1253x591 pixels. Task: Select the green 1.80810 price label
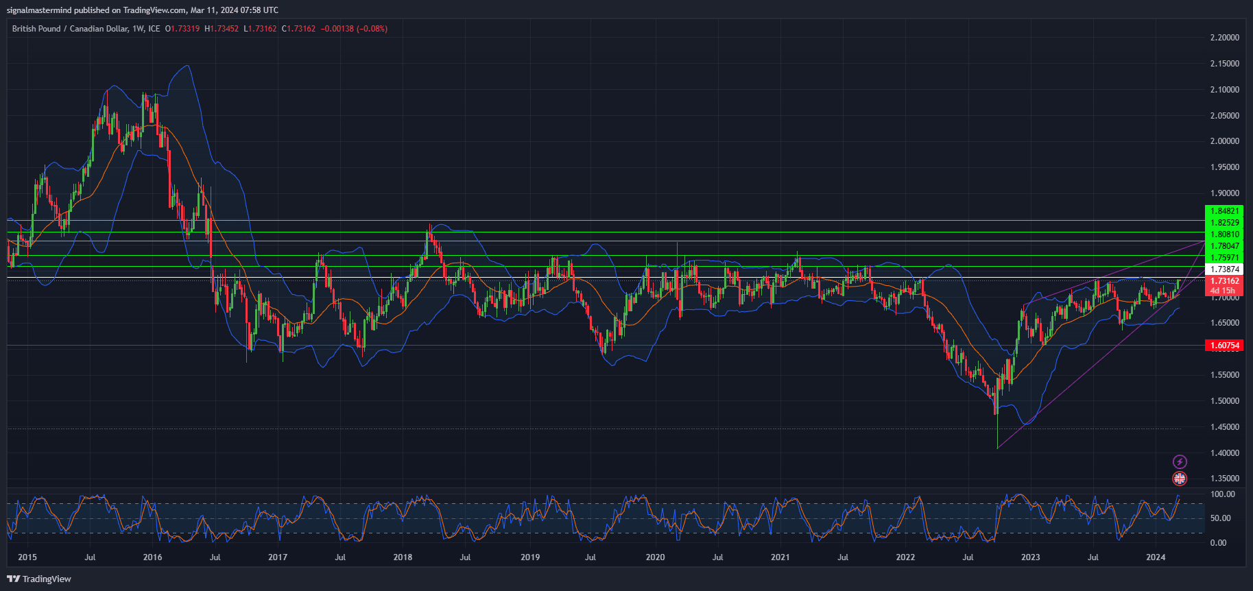point(1224,234)
